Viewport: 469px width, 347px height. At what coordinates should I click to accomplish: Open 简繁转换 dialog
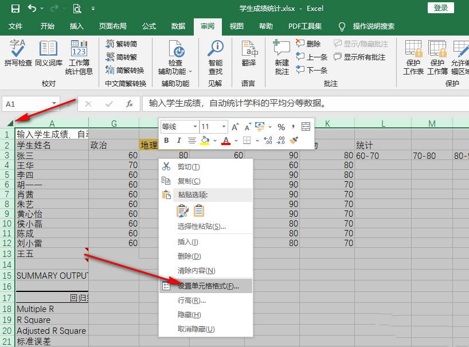pos(125,70)
